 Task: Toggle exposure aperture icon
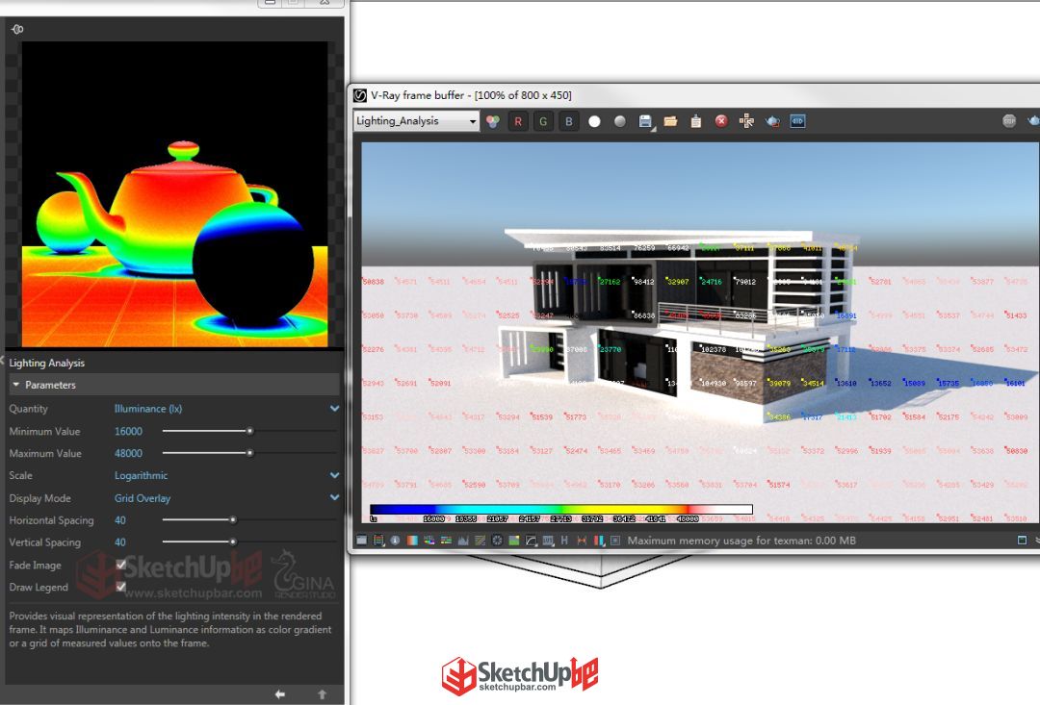click(497, 540)
